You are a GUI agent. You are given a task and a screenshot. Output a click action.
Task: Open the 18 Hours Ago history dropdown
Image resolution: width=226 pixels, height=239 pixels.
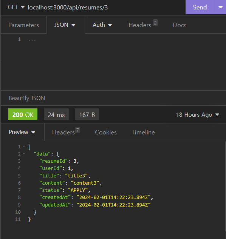click(198, 115)
